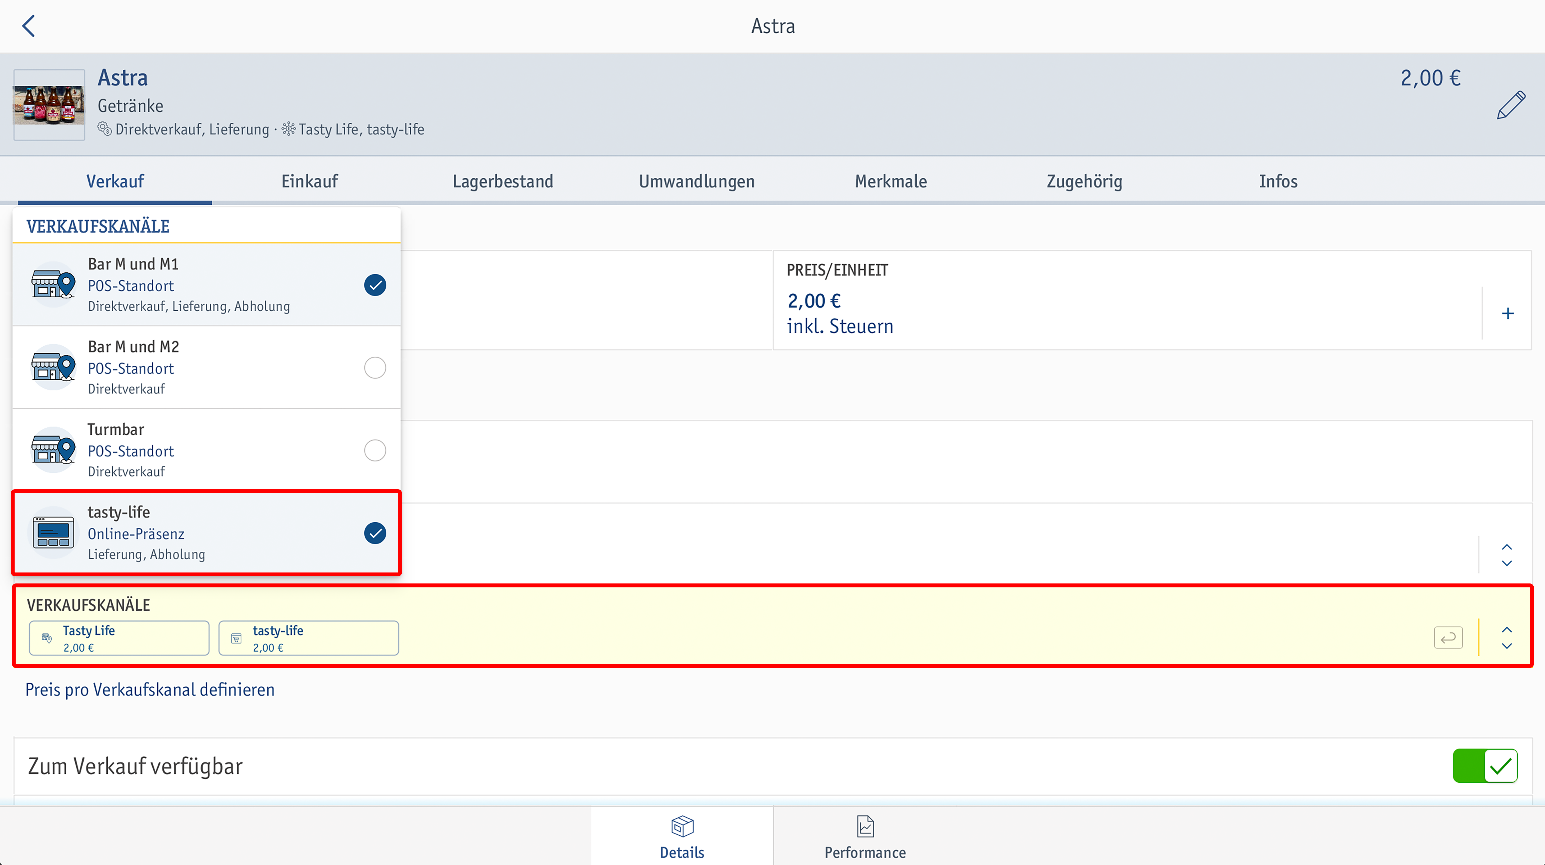Click the Astra product name heading
Screen dimensions: 1545x865
(x=122, y=78)
